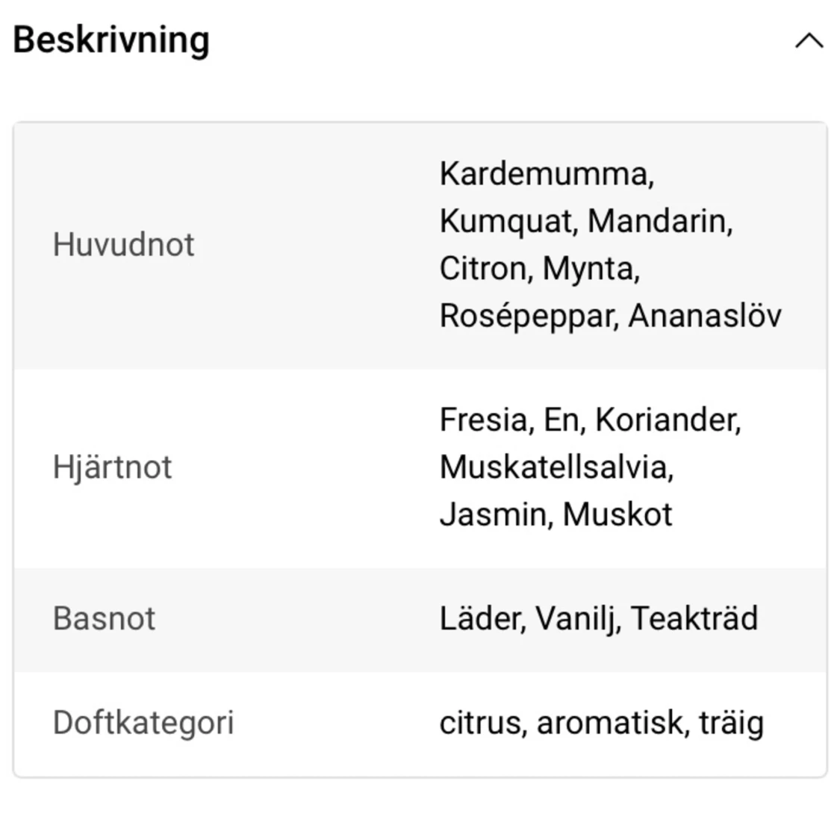This screenshot has height=840, width=840.
Task: Click the Muskatellsalvia note text
Action: (556, 467)
